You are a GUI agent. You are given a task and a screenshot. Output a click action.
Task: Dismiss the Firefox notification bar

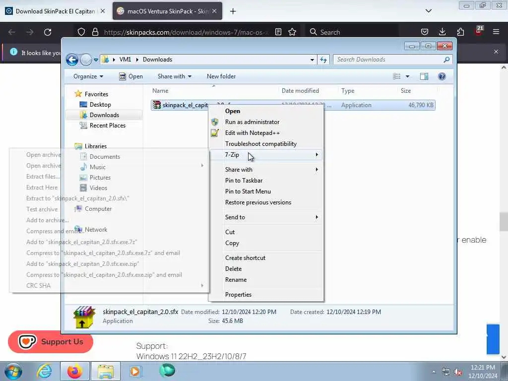(496, 52)
